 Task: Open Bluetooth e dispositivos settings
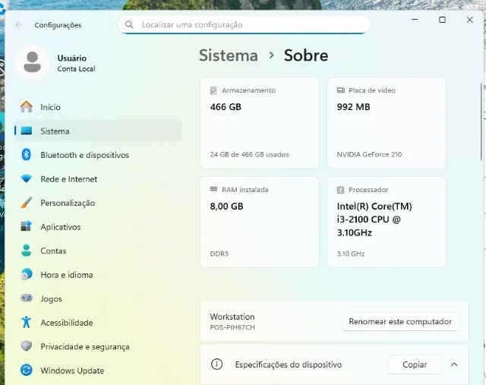[x=98, y=155]
